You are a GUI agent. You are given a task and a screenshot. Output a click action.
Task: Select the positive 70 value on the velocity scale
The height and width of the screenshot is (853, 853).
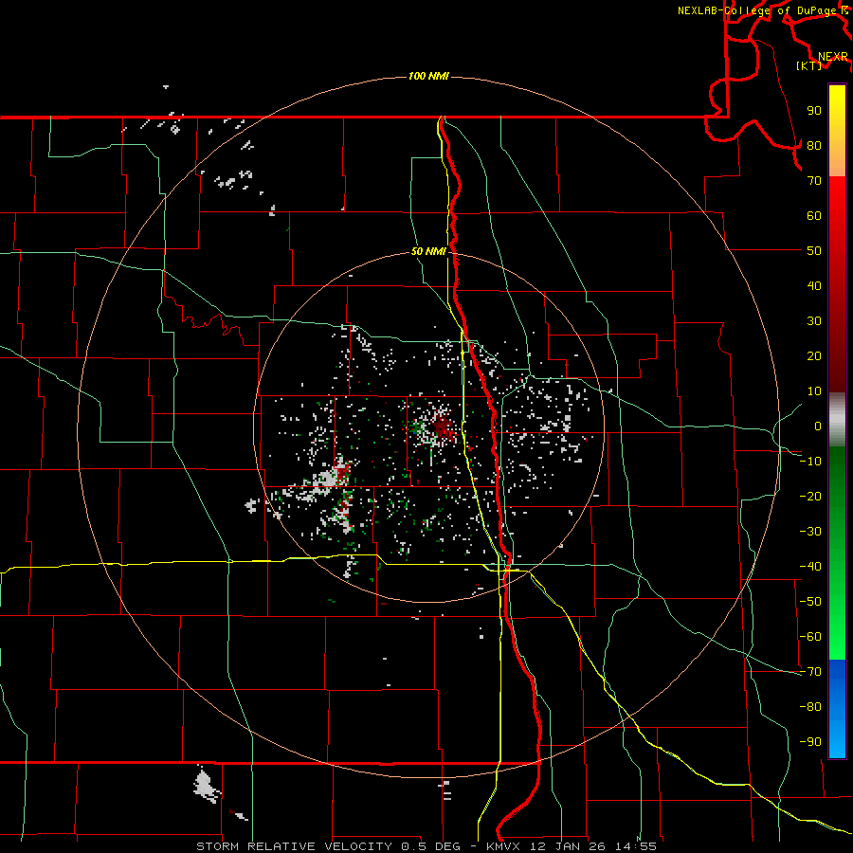coord(814,181)
